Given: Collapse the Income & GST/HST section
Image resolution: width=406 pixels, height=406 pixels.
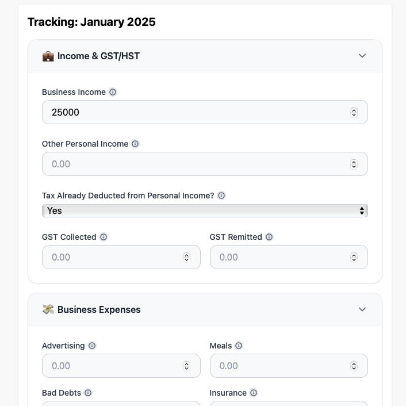Looking at the screenshot, I should [362, 56].
